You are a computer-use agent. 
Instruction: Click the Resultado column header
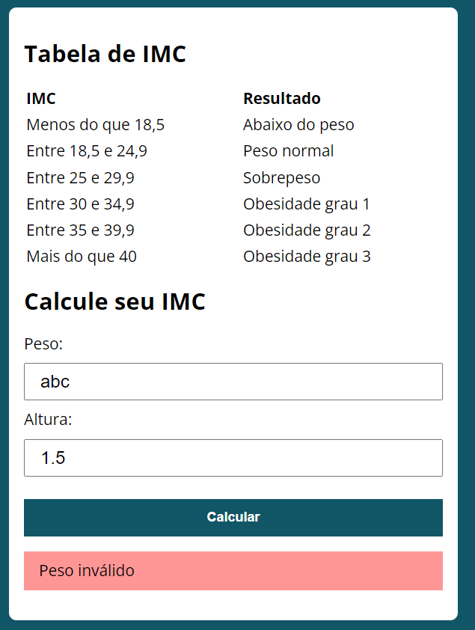pyautogui.click(x=281, y=98)
